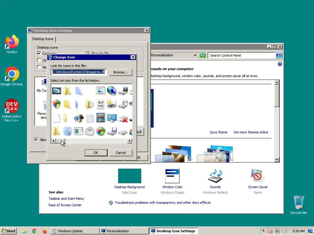Viewport: 314px width, 235px height.
Task: Select the sheet music document icon
Action: [101, 104]
